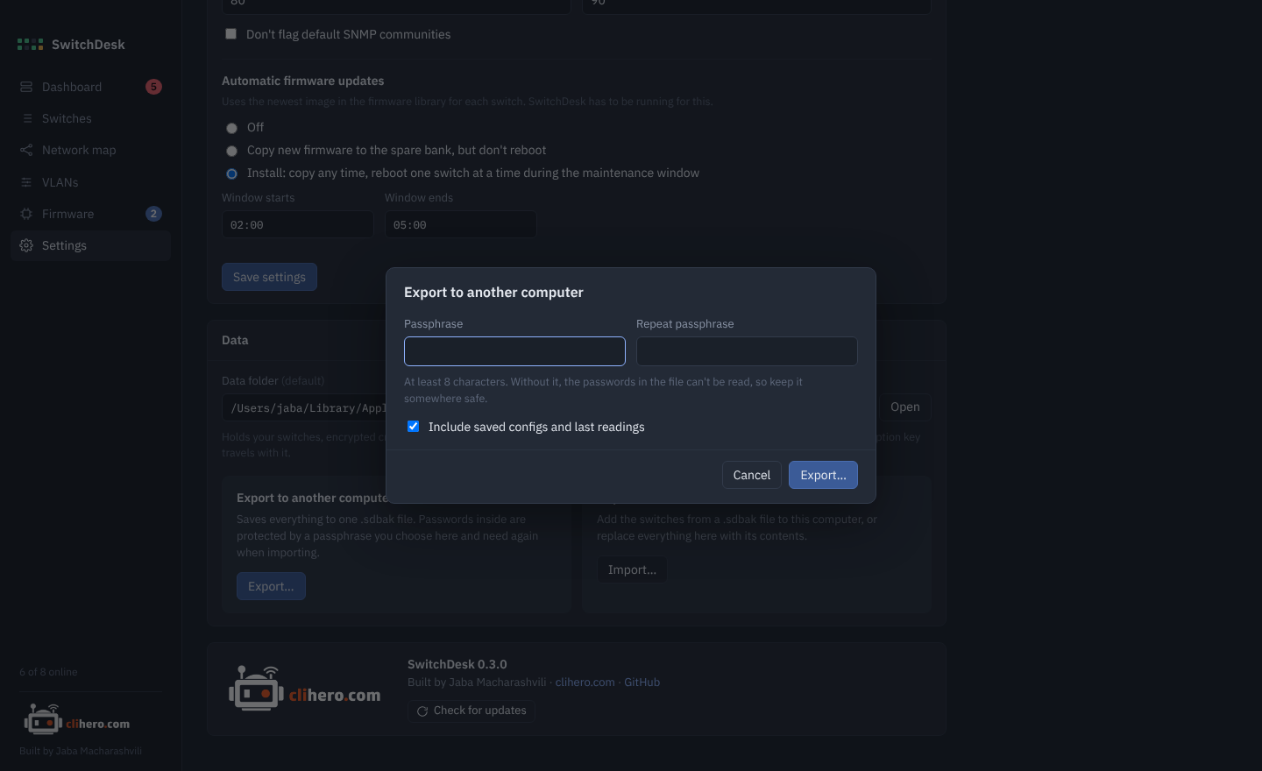The height and width of the screenshot is (771, 1262).
Task: Select Copy new firmware to spare bank
Action: coord(231,151)
